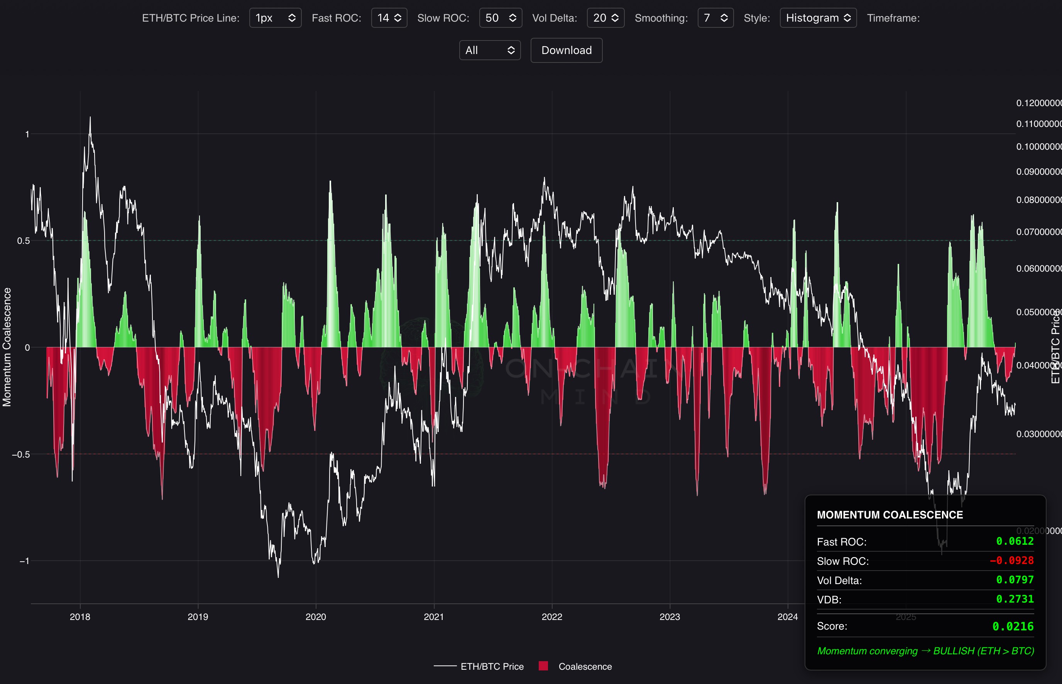This screenshot has height=684, width=1062.
Task: Toggle ETH/BTC Price legend entry
Action: coord(492,666)
